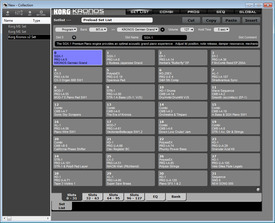The width and height of the screenshot is (275, 223).
Task: Select slot 18 Down Low Cruisin' Jam
Action: tap(183, 127)
